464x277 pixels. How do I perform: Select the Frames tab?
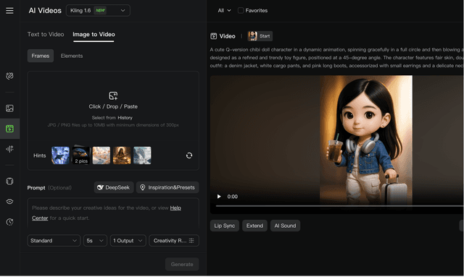click(41, 56)
